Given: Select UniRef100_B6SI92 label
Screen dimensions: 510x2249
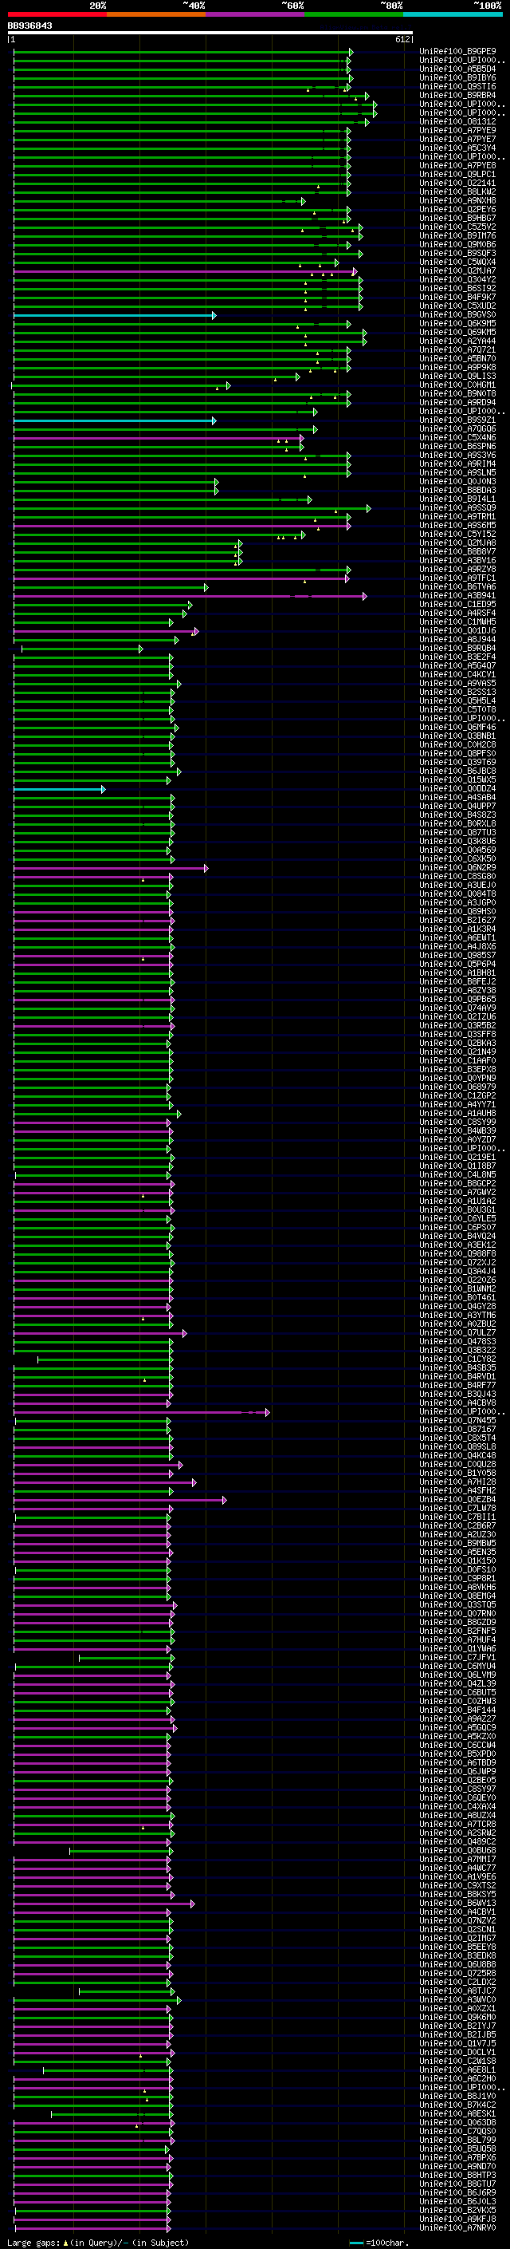Looking at the screenshot, I should tap(457, 288).
